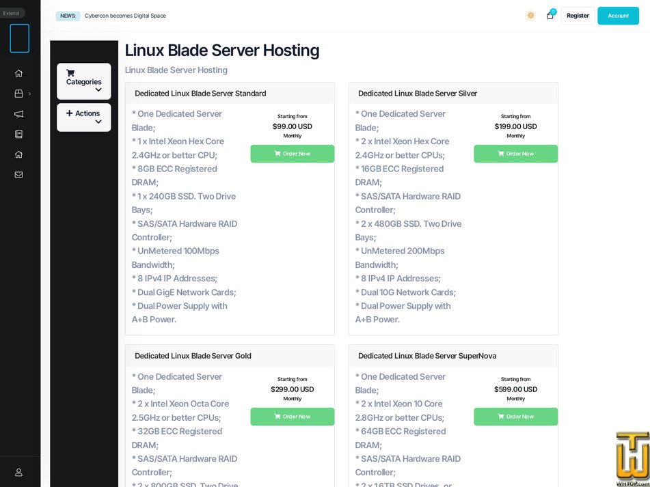Expand the products sidebar submenu arrow
Screen dimensions: 650x487
pos(29,94)
